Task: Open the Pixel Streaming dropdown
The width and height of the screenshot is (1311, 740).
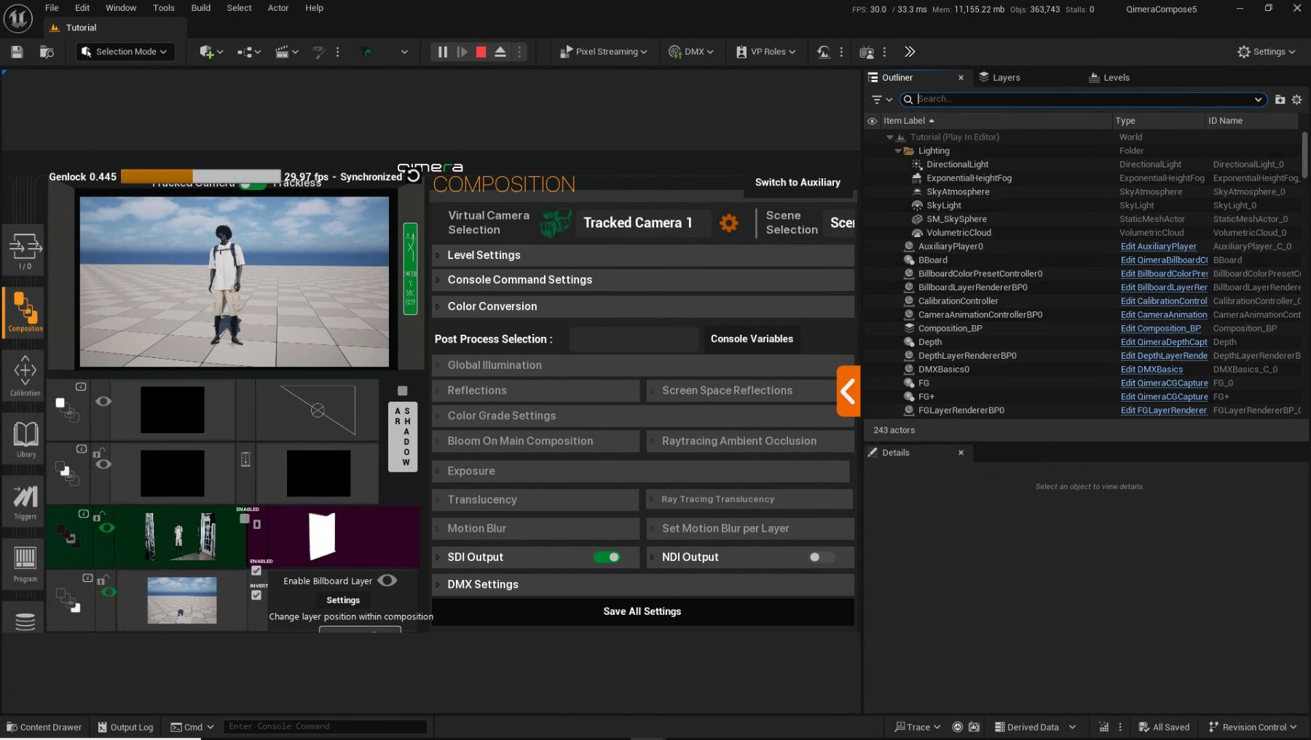Action: 603,52
